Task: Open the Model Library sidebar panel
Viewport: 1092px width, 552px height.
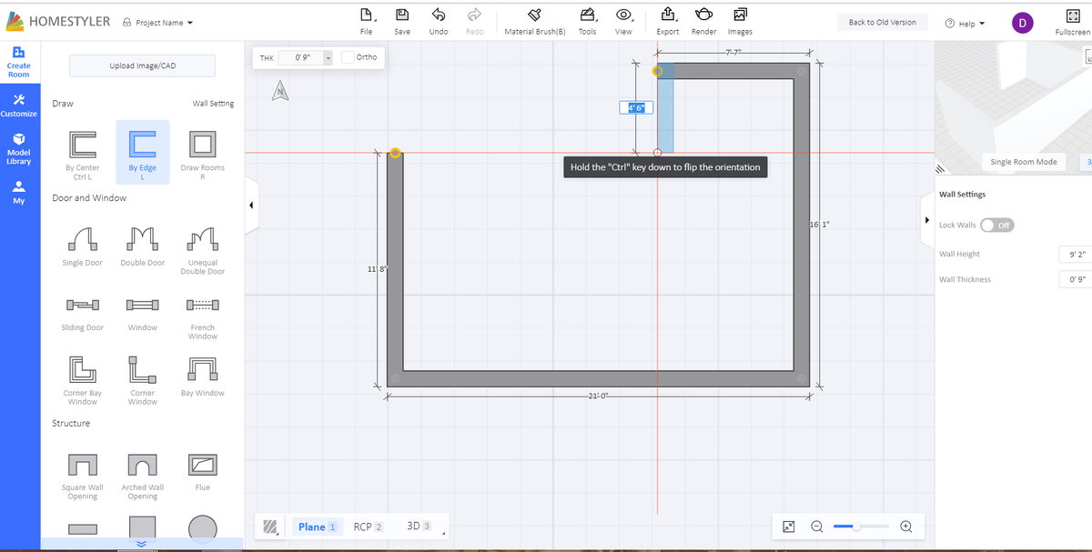Action: [x=19, y=149]
